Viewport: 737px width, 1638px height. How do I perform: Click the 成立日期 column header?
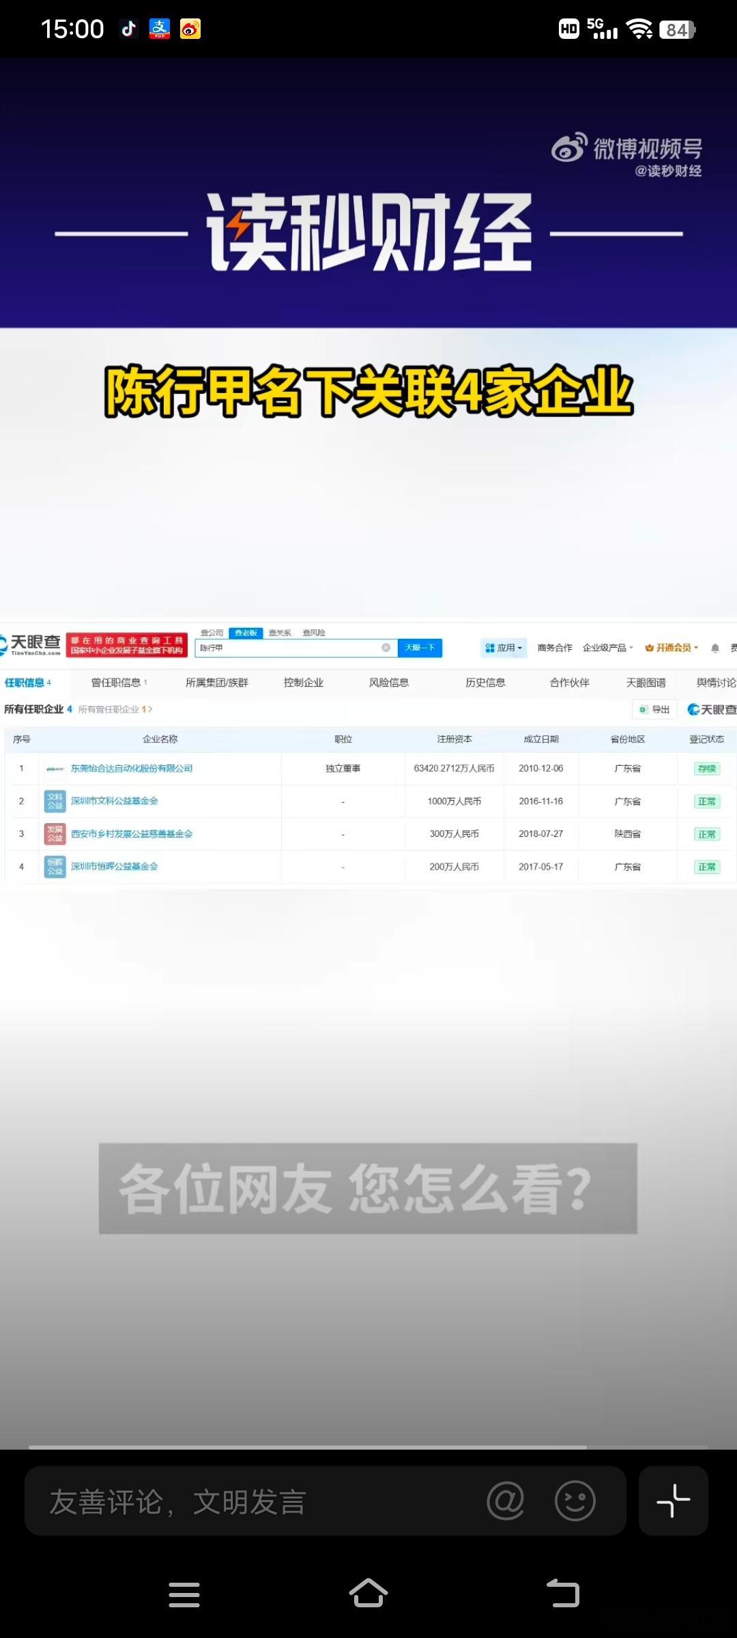[x=540, y=739]
